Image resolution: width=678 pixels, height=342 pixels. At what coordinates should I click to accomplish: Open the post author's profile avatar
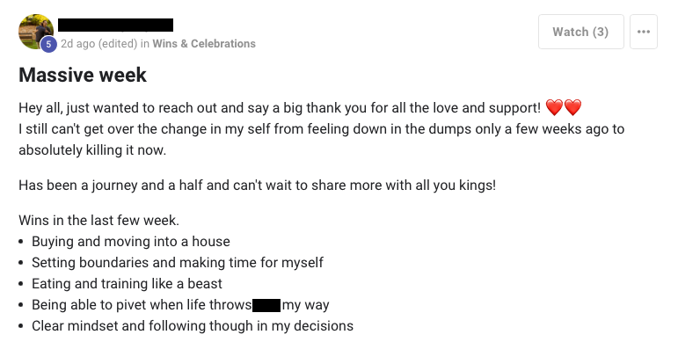pos(36,31)
